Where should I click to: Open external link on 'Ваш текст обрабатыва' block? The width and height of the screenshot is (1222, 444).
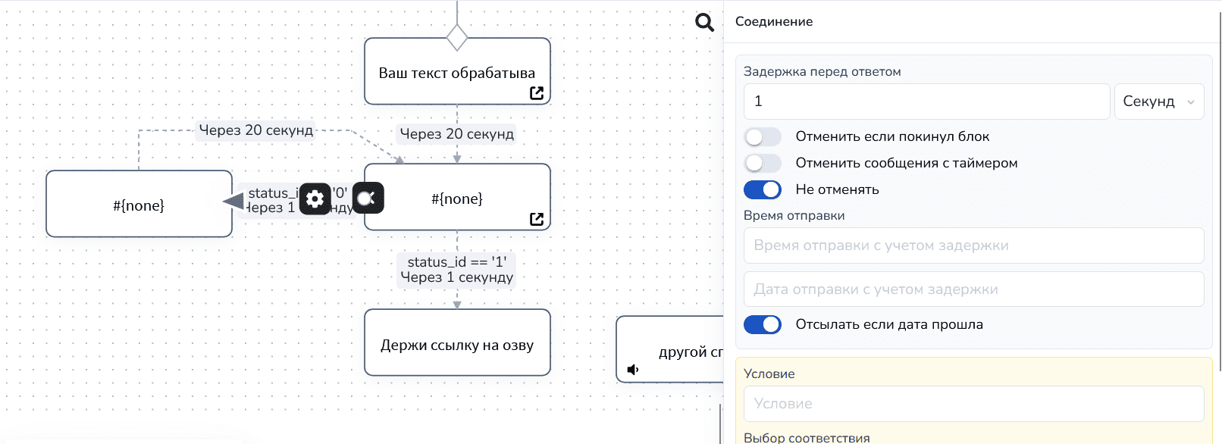(537, 93)
